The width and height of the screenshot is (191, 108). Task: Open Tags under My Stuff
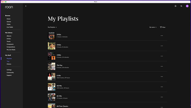(x=8, y=61)
